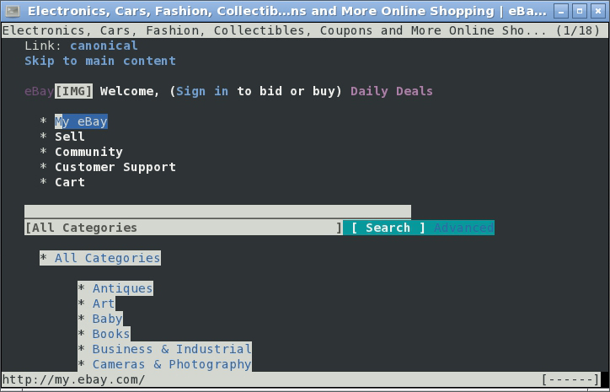Screen dimensions: 610x392
Task: Expand the All Categories select box
Action: click(184, 228)
